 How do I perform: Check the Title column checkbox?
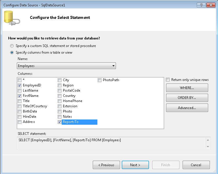click(x=20, y=101)
